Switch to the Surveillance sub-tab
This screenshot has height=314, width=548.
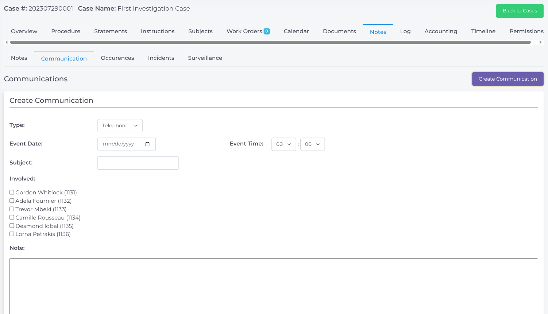(205, 58)
